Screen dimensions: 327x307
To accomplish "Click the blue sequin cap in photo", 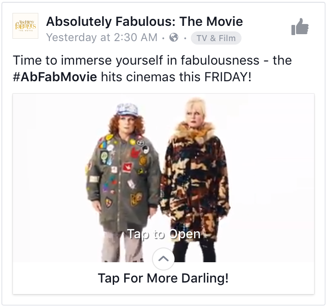I will [x=127, y=109].
